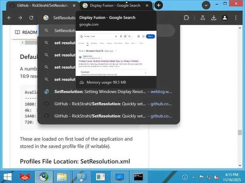Click the Display Fusion tab preview thumbnail

tap(116, 53)
